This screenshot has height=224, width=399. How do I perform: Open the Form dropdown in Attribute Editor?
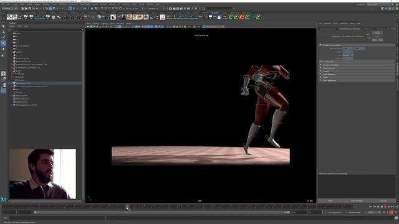tap(348, 55)
